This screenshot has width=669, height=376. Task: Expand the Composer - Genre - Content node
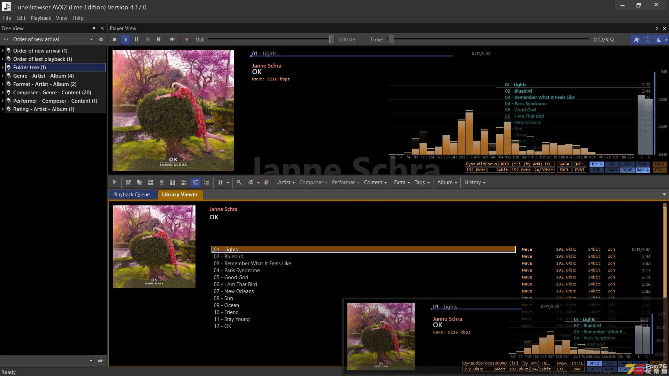[3, 93]
